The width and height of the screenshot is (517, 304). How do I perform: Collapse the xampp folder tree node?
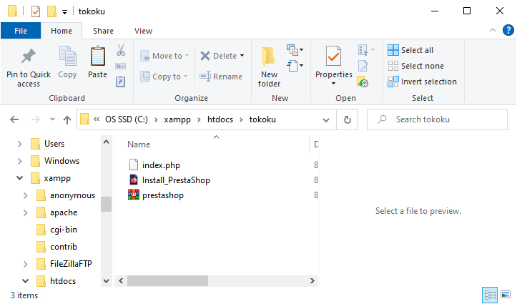click(x=21, y=178)
